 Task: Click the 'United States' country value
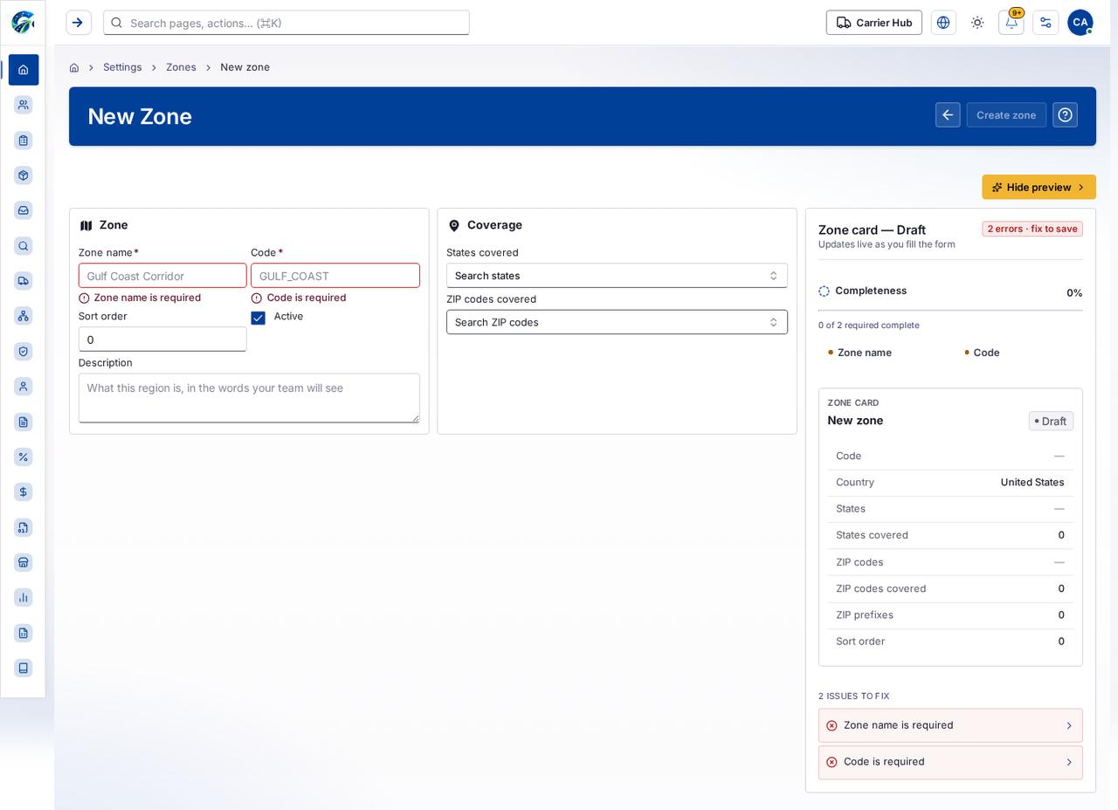[1032, 483]
